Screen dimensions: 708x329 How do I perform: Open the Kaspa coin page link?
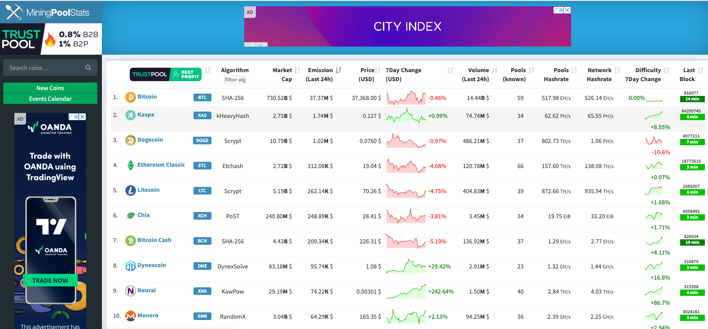(x=145, y=115)
